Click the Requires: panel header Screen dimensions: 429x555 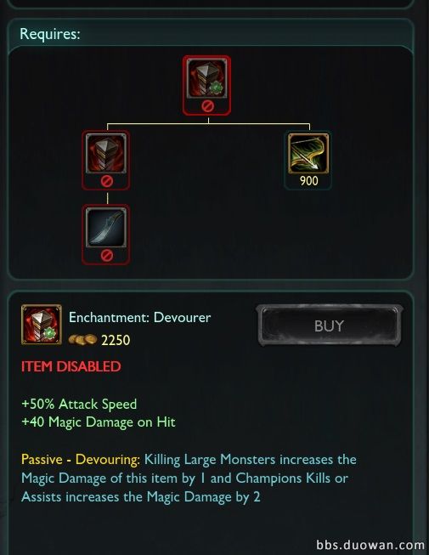50,34
